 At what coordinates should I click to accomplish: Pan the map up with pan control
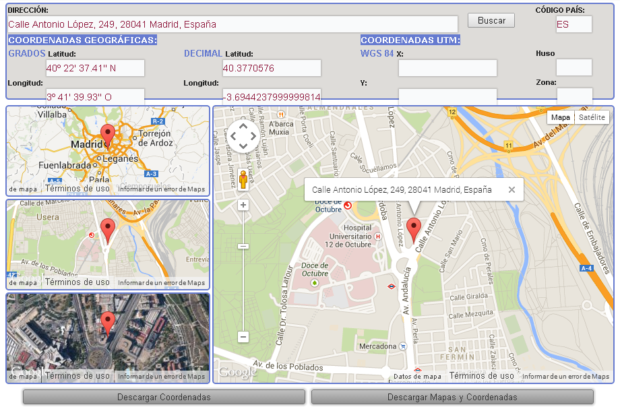[243, 126]
